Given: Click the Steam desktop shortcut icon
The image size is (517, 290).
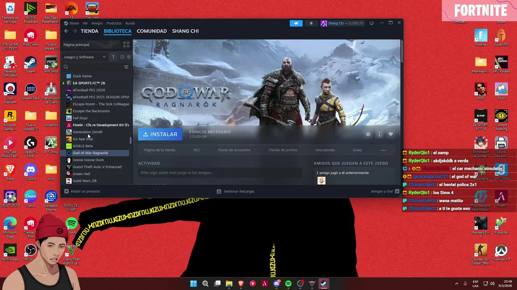Looking at the screenshot, I should pos(30,65).
